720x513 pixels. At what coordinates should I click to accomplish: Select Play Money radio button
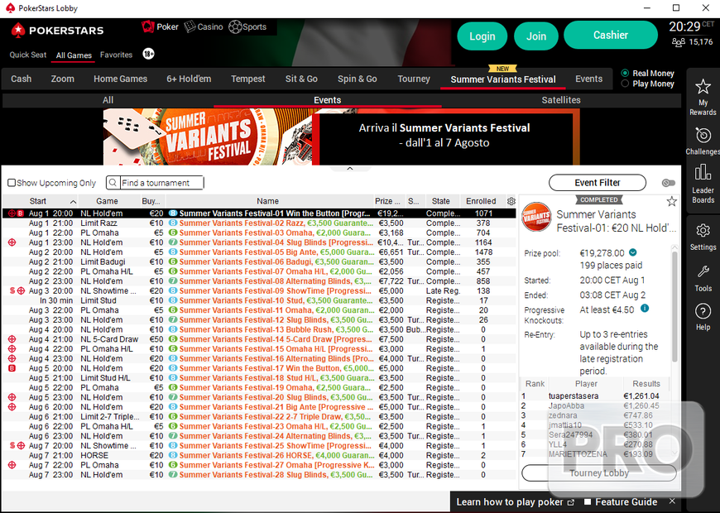click(x=625, y=84)
